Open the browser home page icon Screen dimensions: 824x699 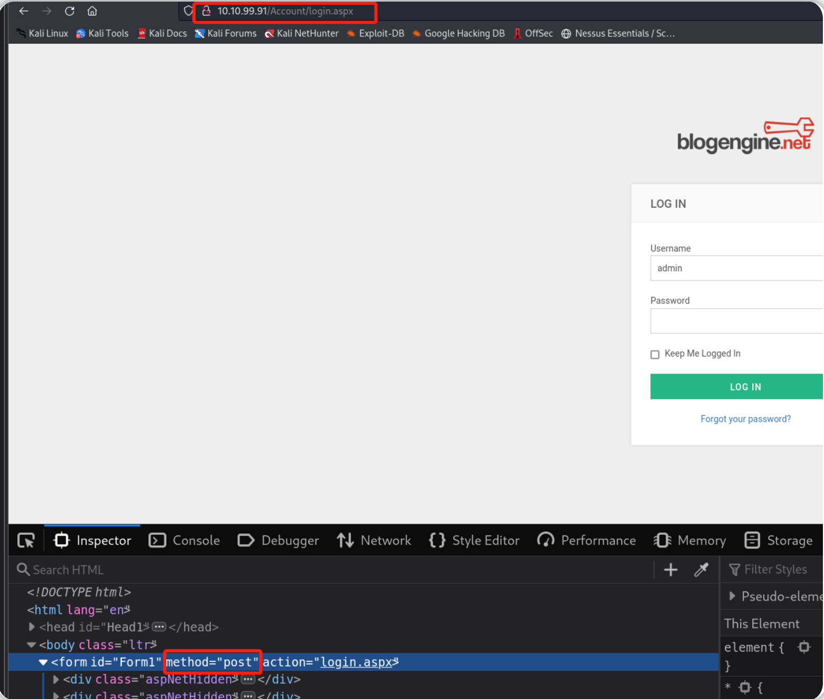pos(92,11)
